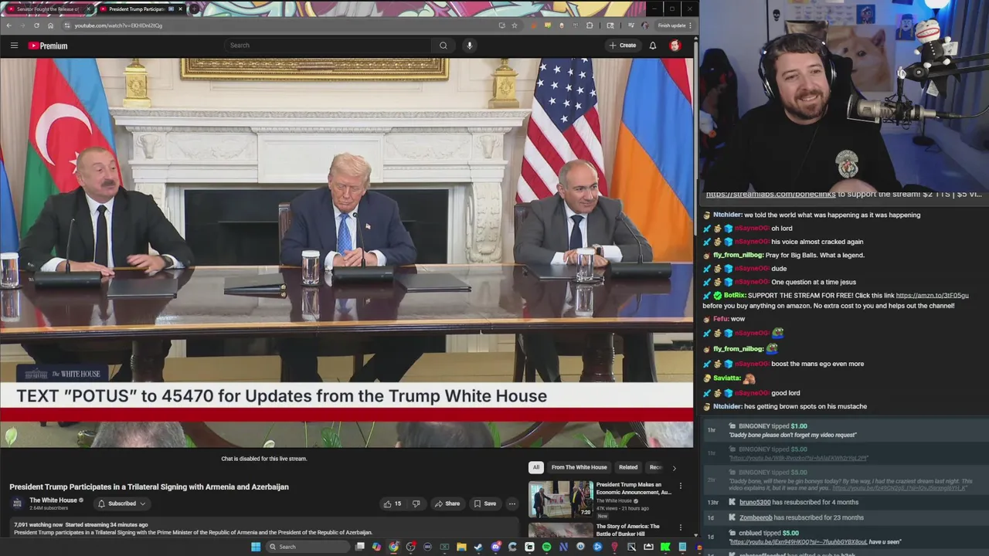Open YouTube notifications bell
The image size is (989, 556).
pos(653,46)
